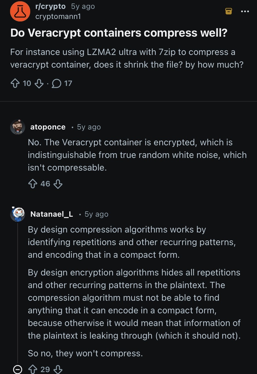The height and width of the screenshot is (374, 257).
Task: Open cryptomann1's user profile
Action: (58, 16)
